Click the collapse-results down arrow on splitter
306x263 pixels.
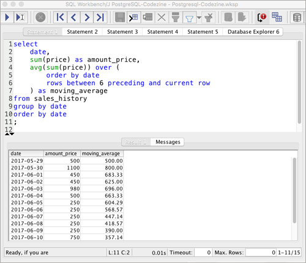pos(12,134)
